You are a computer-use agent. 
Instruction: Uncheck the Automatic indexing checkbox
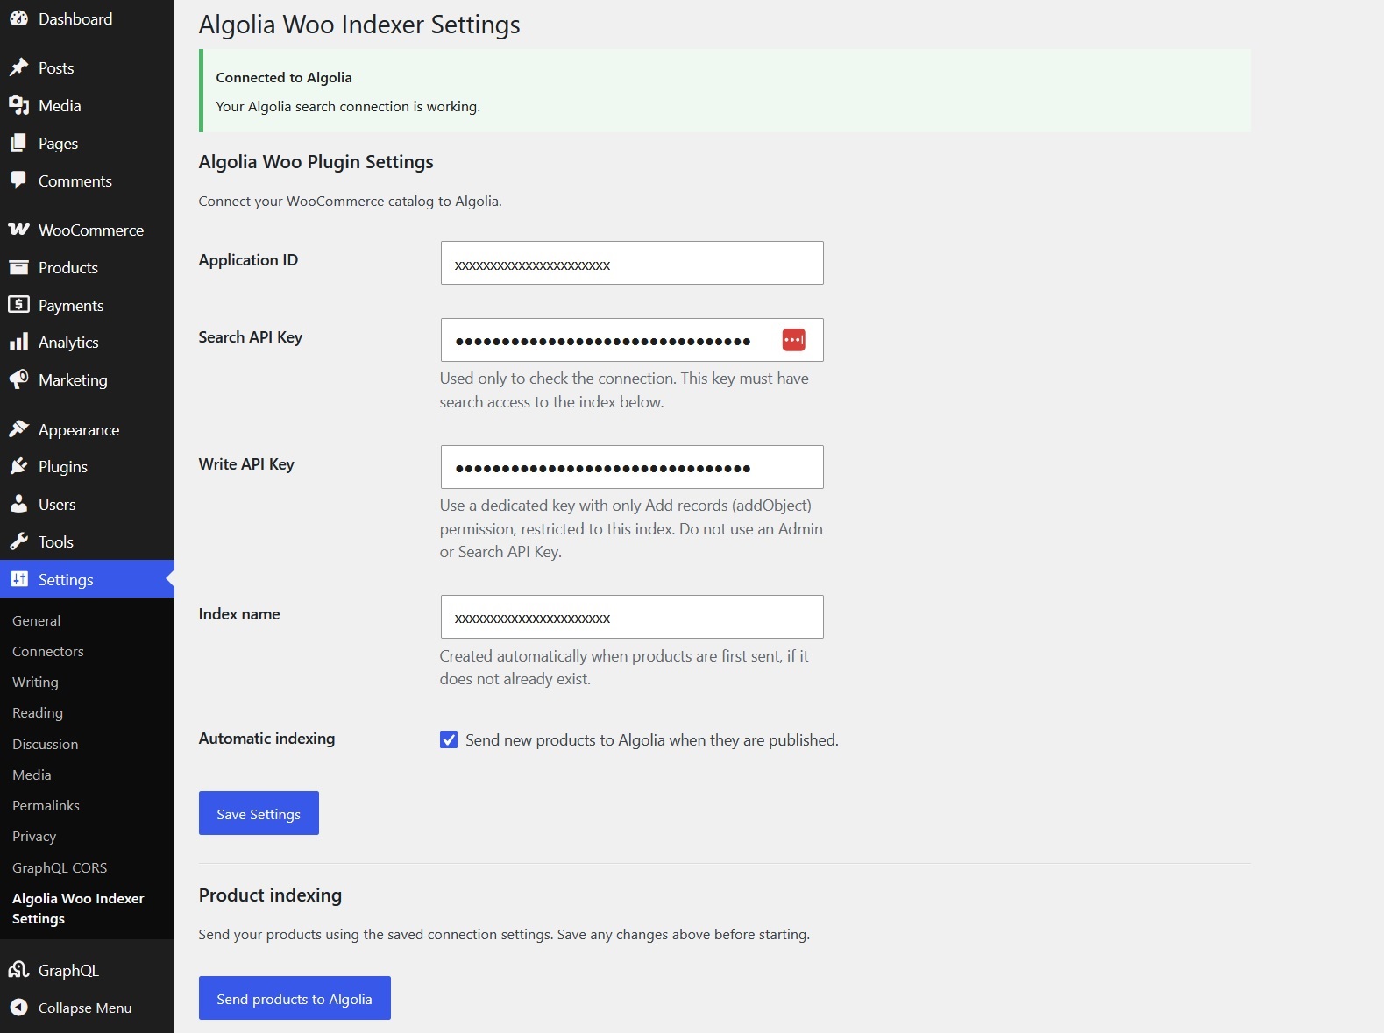point(449,739)
